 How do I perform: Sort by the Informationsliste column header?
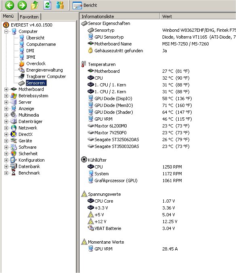(x=120, y=16)
